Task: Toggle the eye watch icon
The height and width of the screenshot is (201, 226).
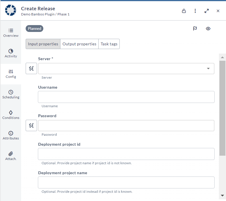Action: [208, 29]
